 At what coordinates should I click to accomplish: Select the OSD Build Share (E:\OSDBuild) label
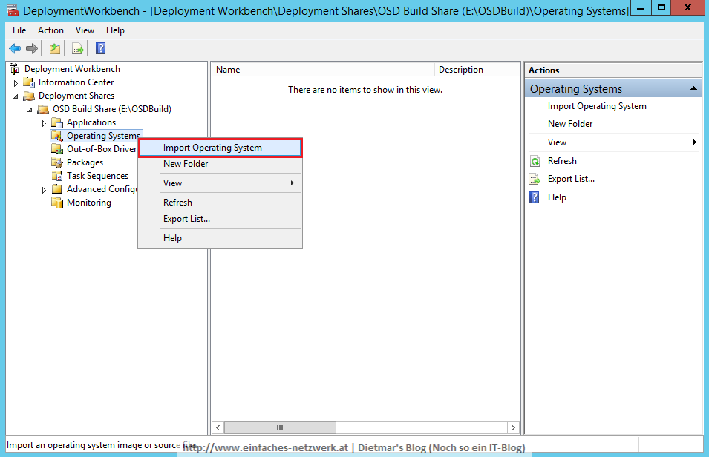(112, 109)
